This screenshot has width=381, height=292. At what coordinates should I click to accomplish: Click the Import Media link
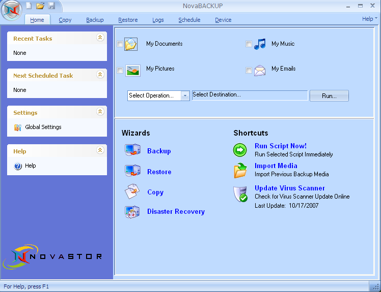pyautogui.click(x=276, y=166)
